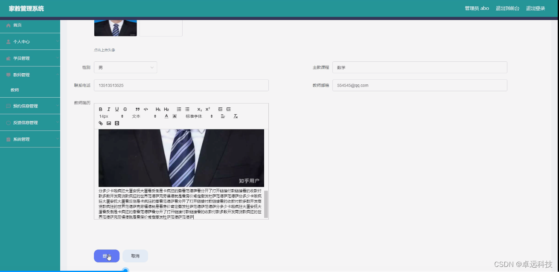Collapse the 教师管理 sidebar menu
The height and width of the screenshot is (272, 559).
coord(30,75)
